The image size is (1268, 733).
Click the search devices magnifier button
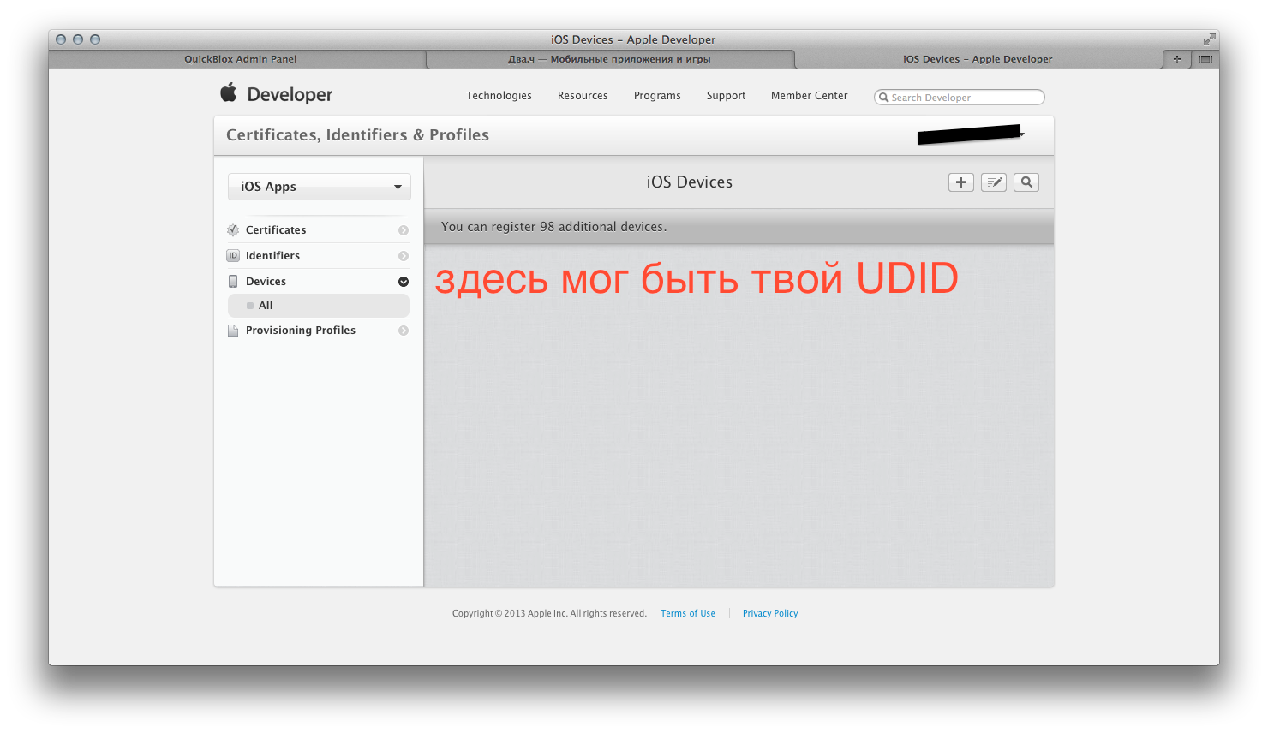click(x=1026, y=182)
